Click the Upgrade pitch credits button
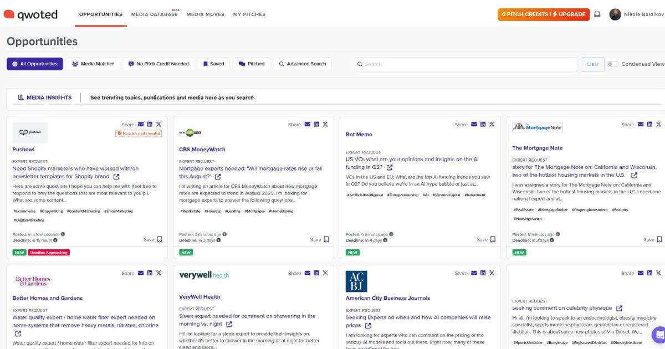This screenshot has height=349, width=665. pyautogui.click(x=543, y=14)
